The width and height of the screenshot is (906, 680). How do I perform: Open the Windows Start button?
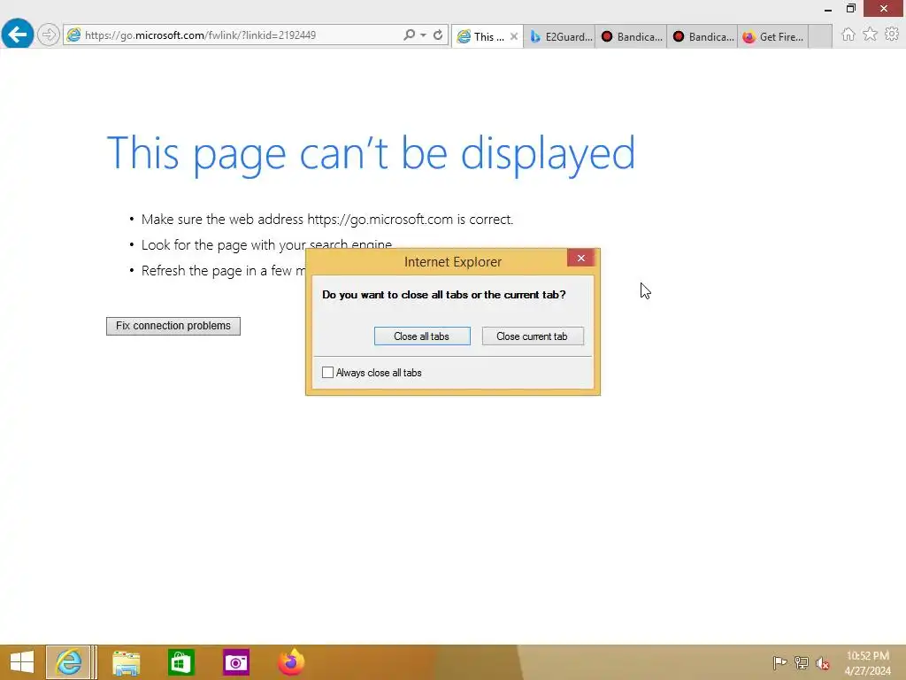point(22,662)
